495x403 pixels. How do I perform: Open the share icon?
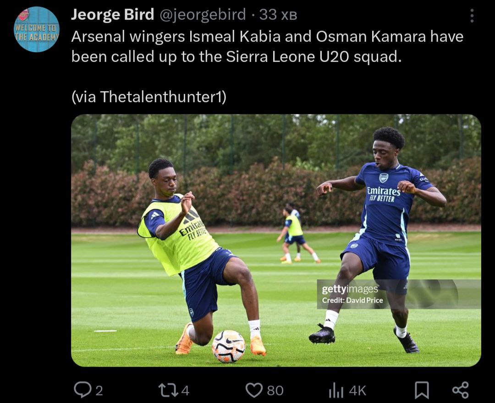461,390
